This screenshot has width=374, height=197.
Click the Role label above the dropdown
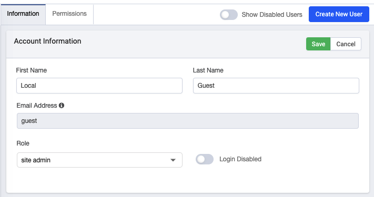(23, 143)
